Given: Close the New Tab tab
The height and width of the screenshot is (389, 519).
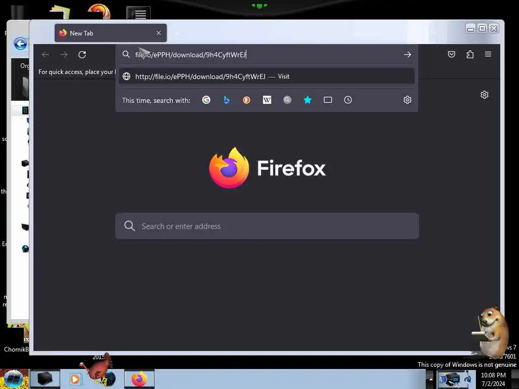Looking at the screenshot, I should pos(159,33).
